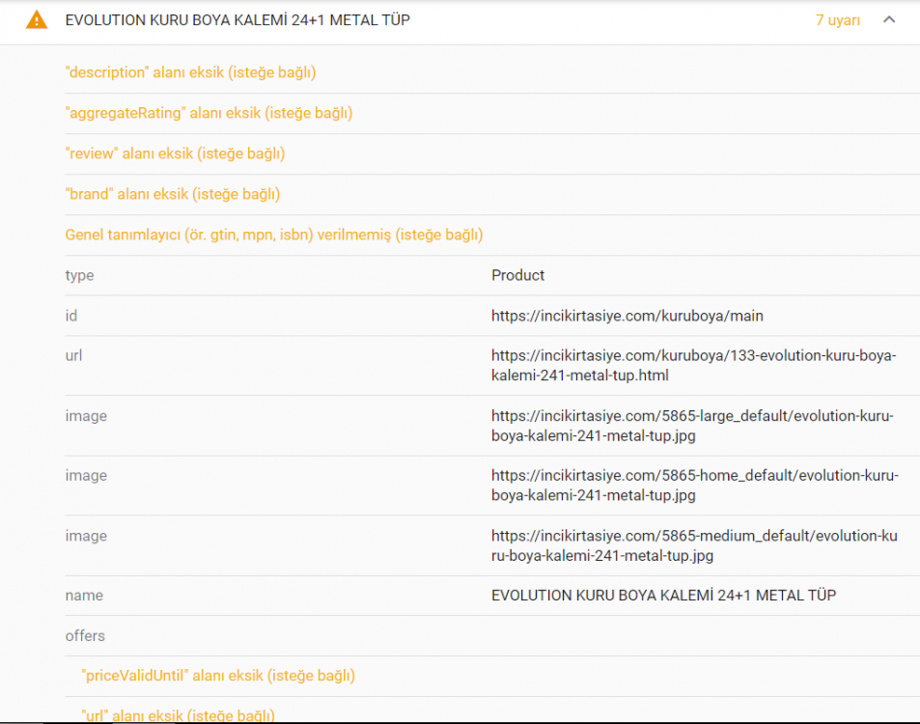Open the offers "url" alanı eksik warning

tap(178, 715)
